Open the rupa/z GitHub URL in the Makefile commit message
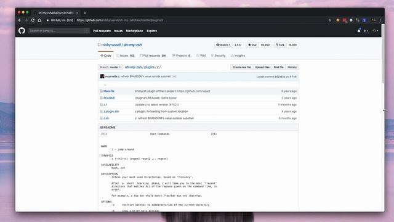394x222 pixels. coord(193,91)
